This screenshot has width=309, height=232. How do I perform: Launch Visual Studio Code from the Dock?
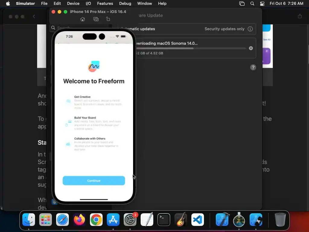click(x=197, y=220)
